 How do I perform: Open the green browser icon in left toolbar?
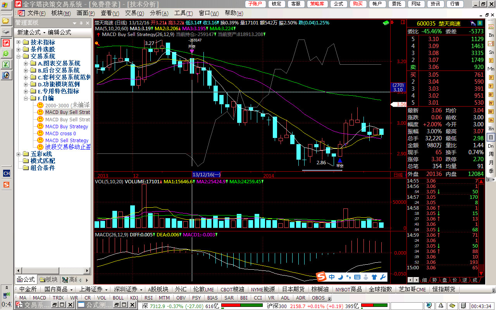(6, 53)
